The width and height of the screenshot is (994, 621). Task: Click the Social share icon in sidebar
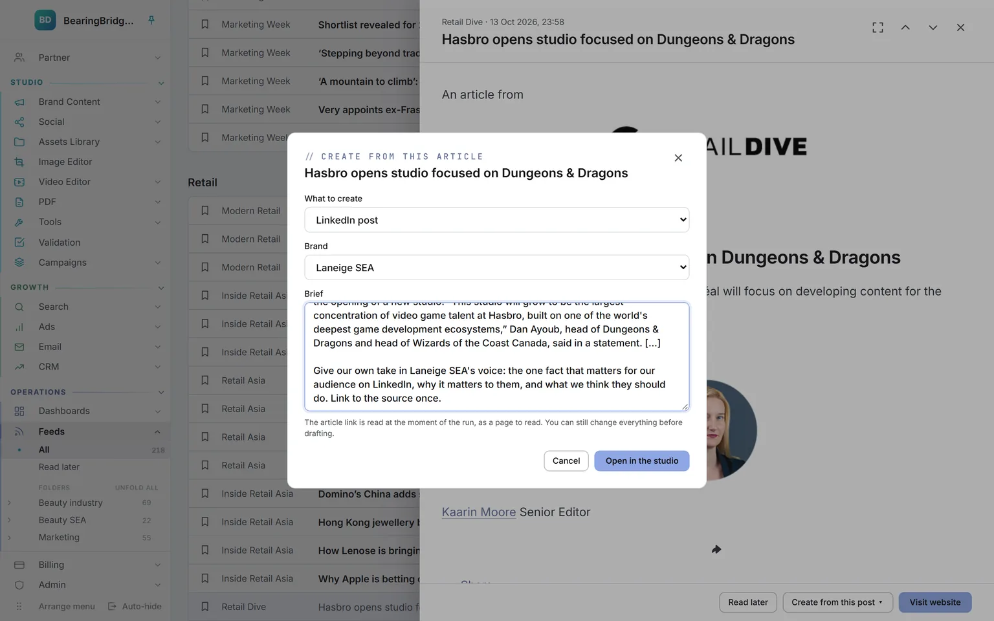click(19, 122)
